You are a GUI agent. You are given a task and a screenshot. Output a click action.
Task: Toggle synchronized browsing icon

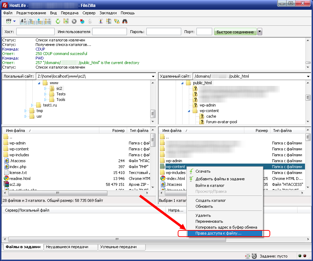pos(117,21)
